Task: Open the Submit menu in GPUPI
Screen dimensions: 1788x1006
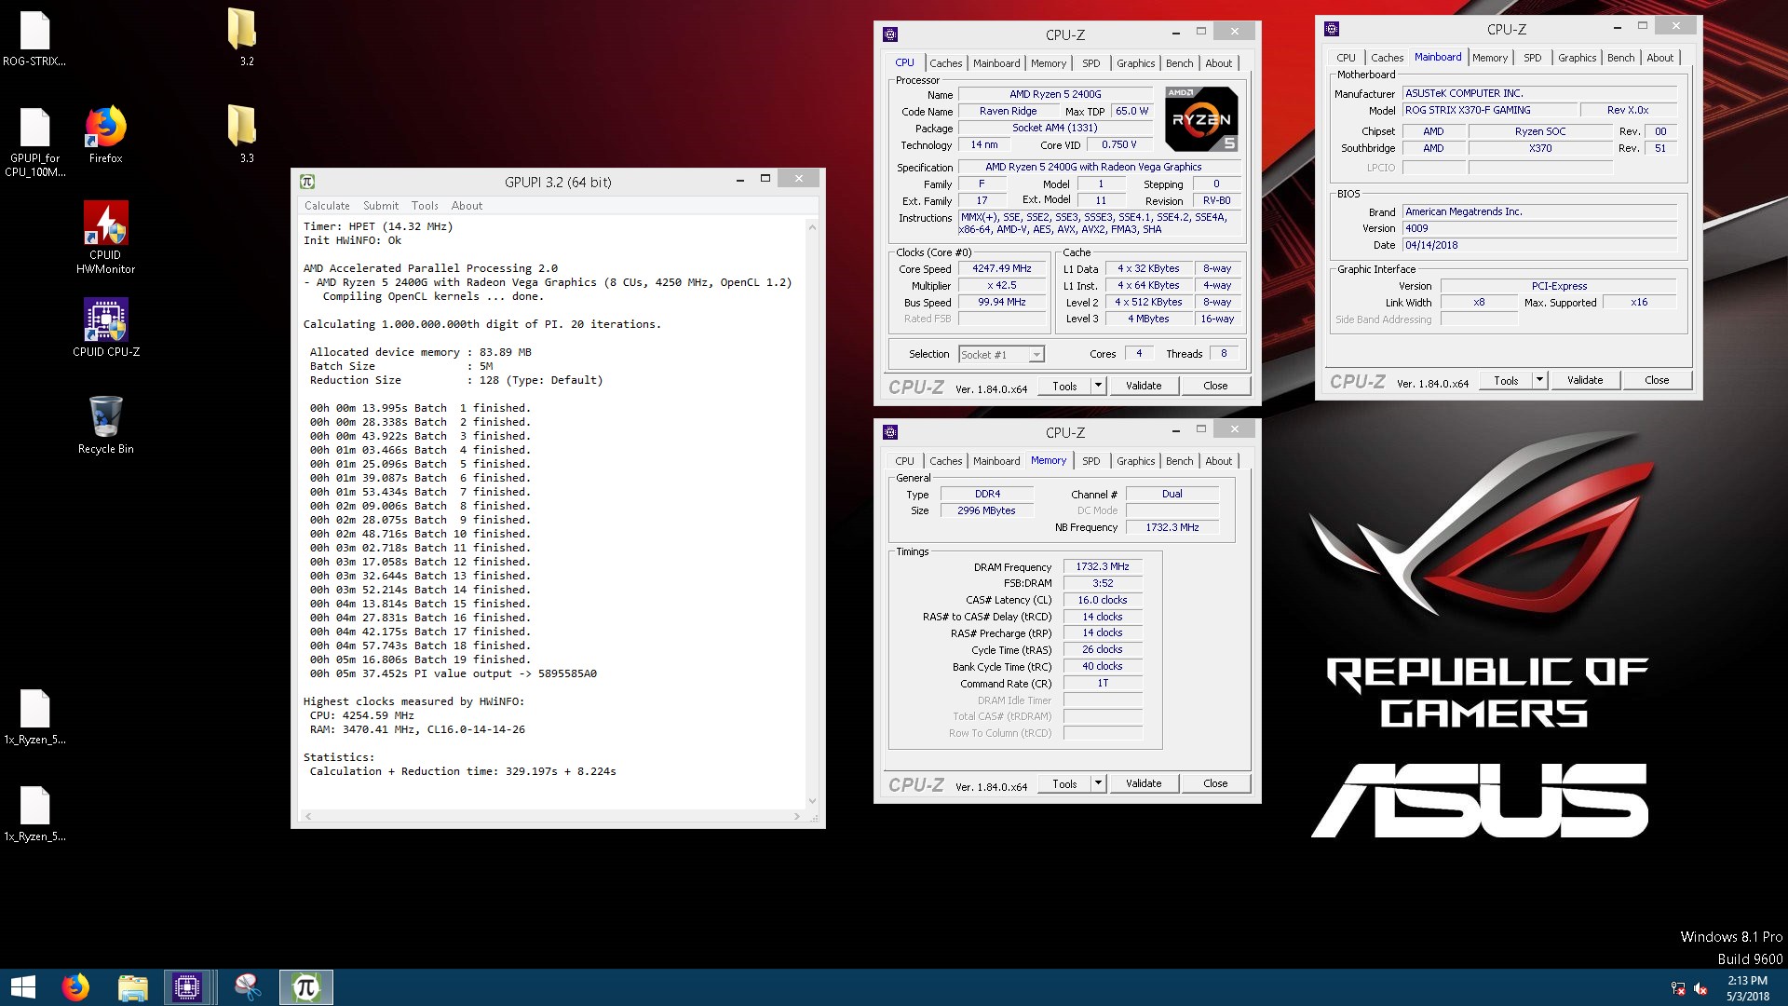Action: point(381,206)
